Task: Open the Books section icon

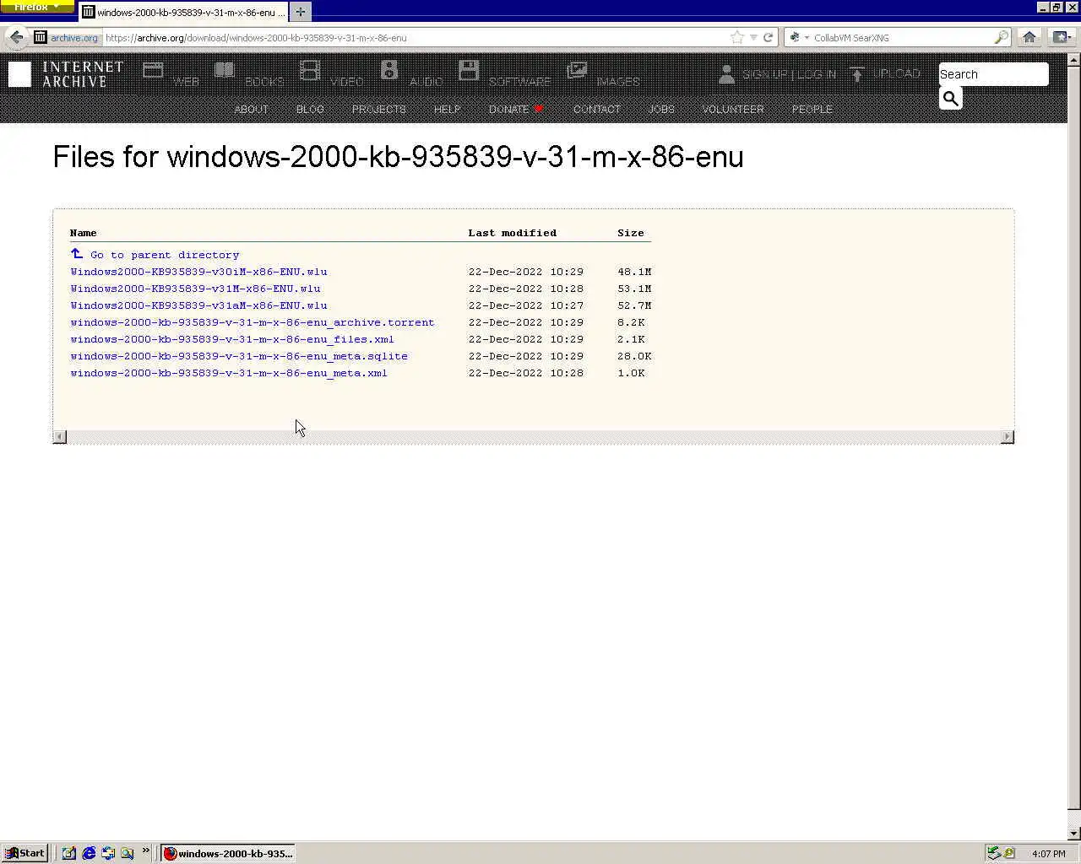Action: [224, 71]
